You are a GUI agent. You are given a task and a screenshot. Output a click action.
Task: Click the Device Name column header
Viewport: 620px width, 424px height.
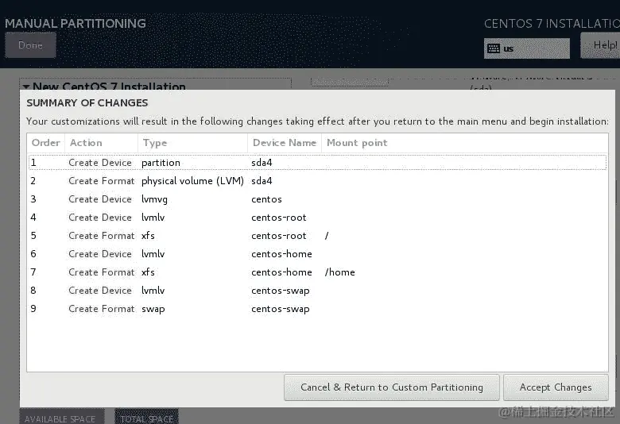285,143
